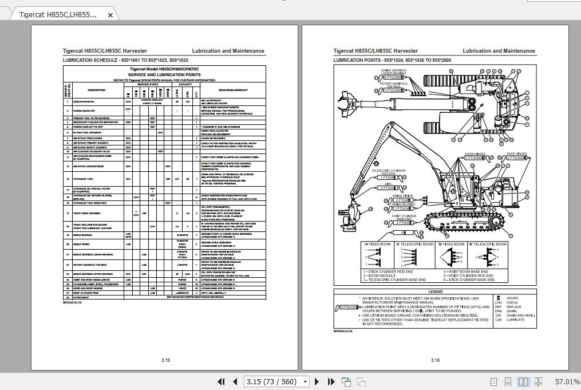This screenshot has width=581, height=390.
Task: Click inside the page number field
Action: [x=269, y=381]
